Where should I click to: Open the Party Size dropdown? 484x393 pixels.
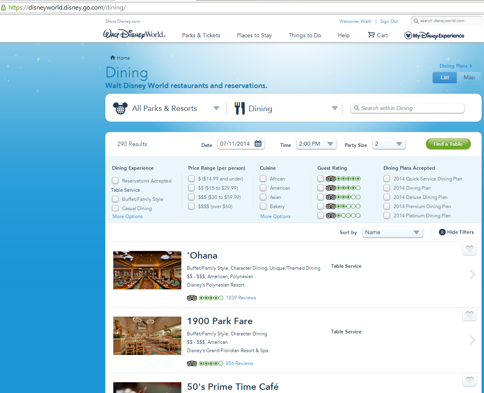click(x=389, y=144)
